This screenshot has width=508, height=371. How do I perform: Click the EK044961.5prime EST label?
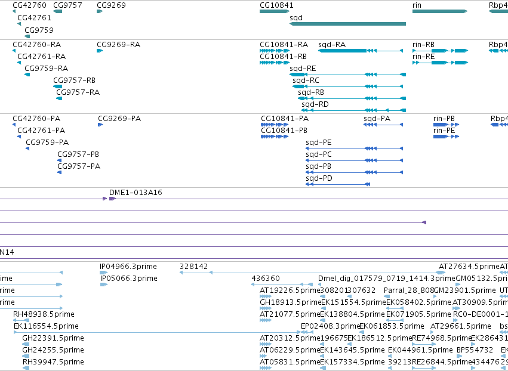pyautogui.click(x=420, y=350)
